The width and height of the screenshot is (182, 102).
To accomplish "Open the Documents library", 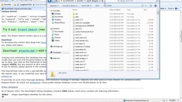I will [59, 31].
